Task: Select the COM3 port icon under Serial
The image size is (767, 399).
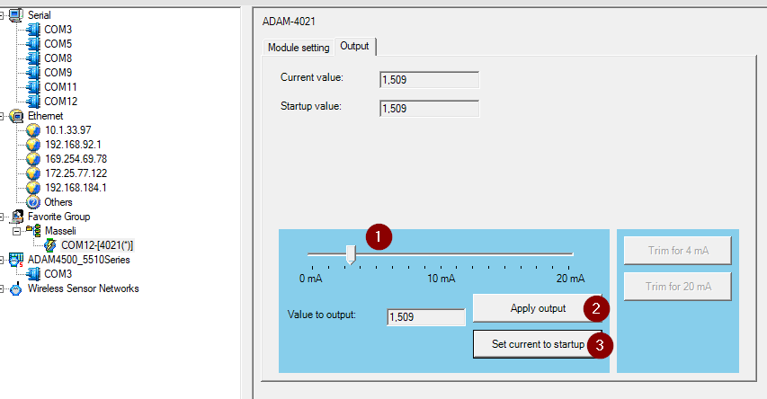Action: 33,30
